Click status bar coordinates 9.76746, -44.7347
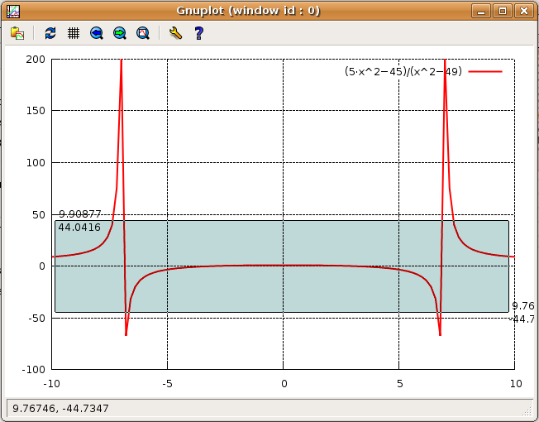Viewport: 539px width, 422px height. (60, 409)
